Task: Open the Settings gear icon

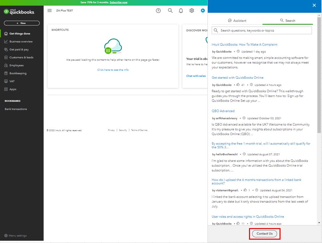Action: [192, 11]
